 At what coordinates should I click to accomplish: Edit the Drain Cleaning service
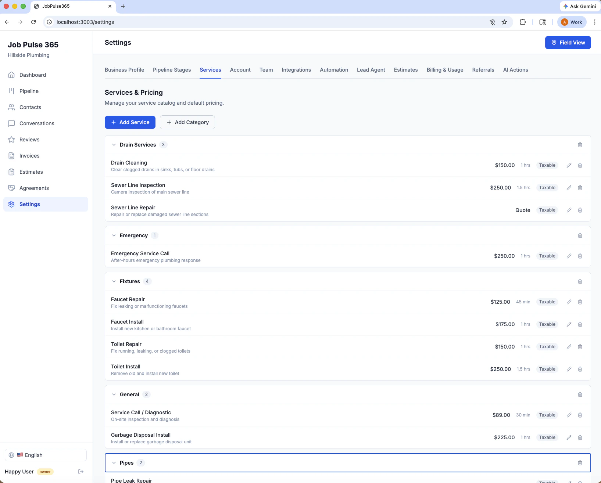coord(569,165)
